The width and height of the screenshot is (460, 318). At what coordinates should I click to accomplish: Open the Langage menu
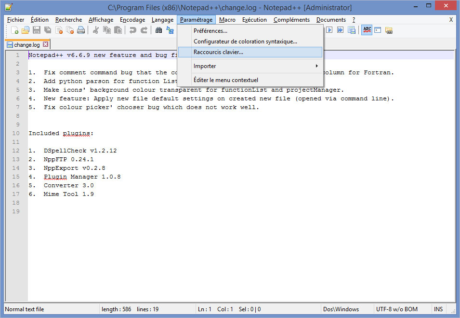[x=162, y=20]
